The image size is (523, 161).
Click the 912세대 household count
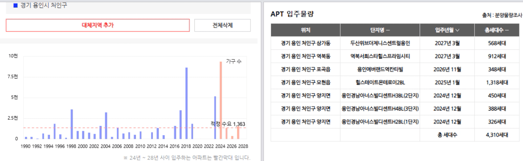tap(497, 56)
